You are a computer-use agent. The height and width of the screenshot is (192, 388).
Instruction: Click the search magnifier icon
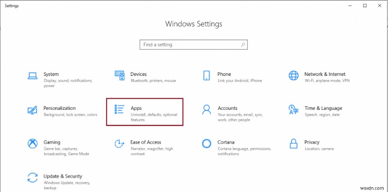pyautogui.click(x=243, y=44)
